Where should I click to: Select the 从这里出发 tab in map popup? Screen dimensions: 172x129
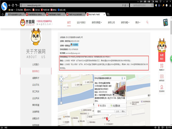[116, 105]
